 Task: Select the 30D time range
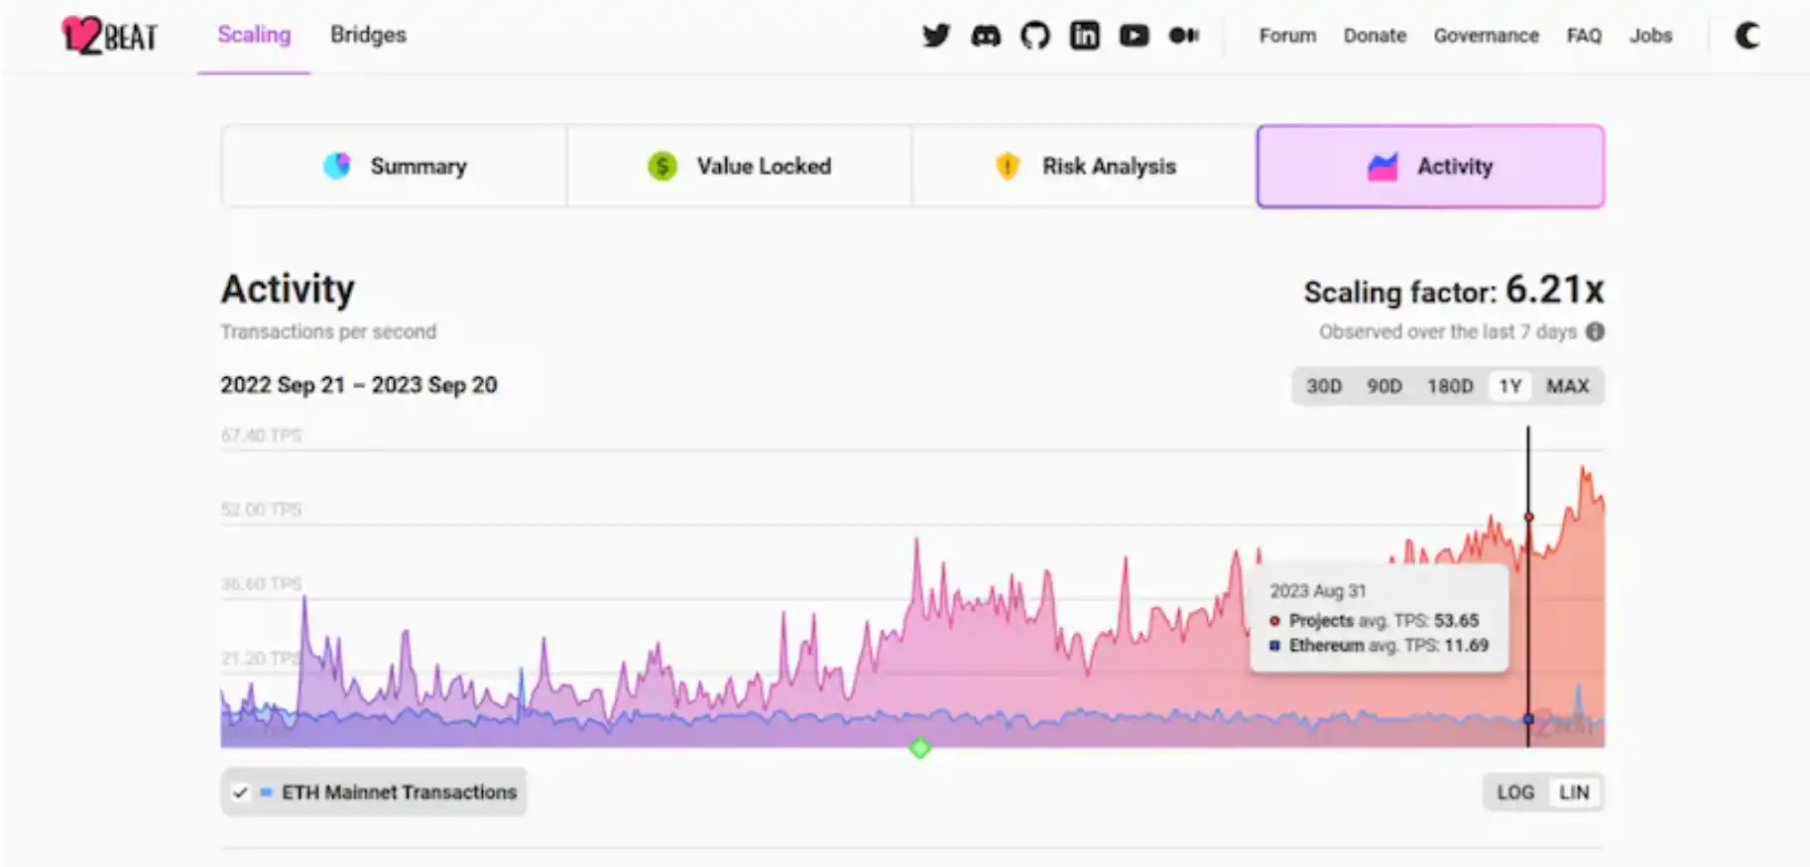pyautogui.click(x=1324, y=386)
